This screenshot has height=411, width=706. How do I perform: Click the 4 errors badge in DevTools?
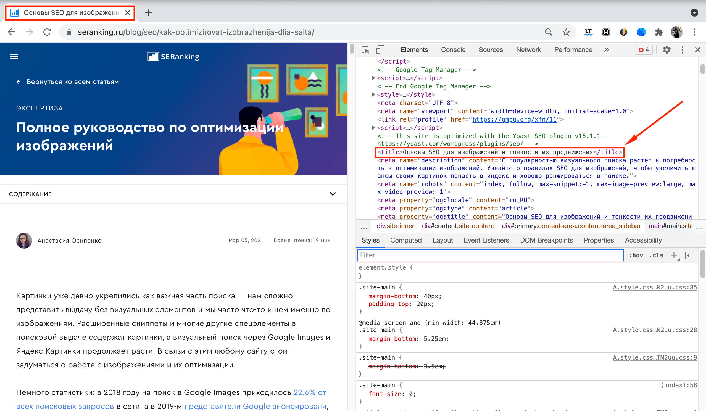[x=644, y=50]
